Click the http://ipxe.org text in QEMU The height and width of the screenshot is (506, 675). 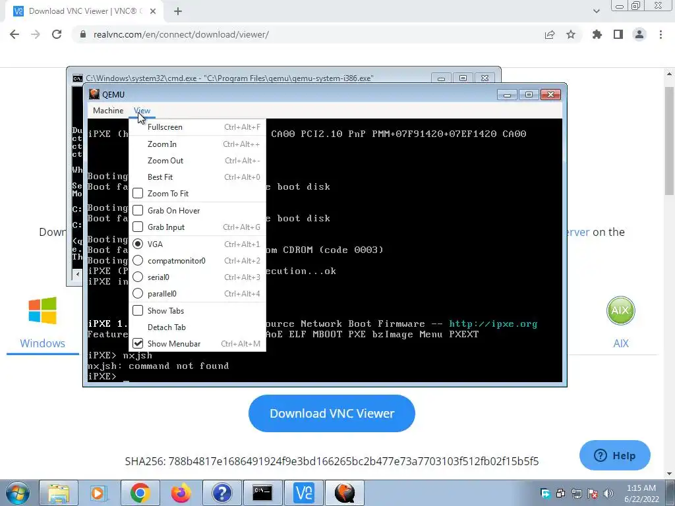[x=493, y=323]
